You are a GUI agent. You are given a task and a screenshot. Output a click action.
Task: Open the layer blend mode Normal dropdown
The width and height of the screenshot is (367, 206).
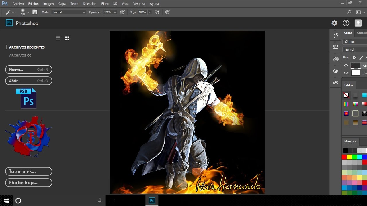[355, 50]
